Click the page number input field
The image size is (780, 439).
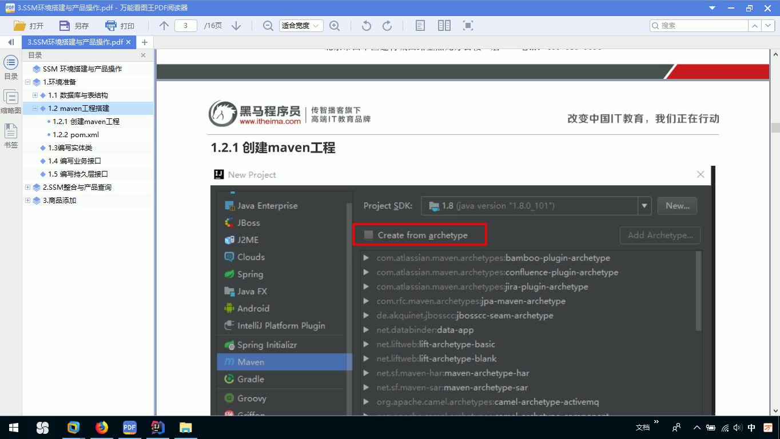(186, 26)
